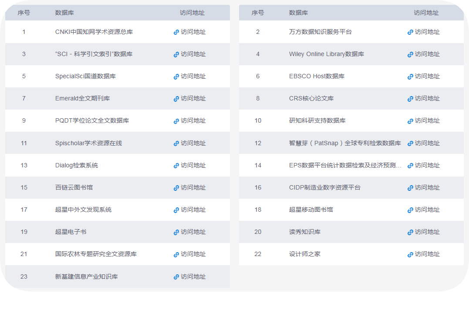Click the chain icon in 新基建信息产业知识库 row
Image resolution: width=469 pixels, height=313 pixels.
(176, 277)
